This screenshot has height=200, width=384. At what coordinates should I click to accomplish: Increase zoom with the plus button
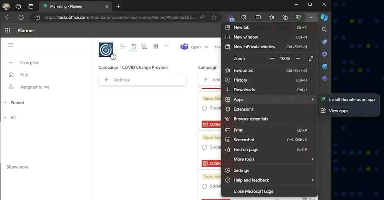[x=298, y=58]
